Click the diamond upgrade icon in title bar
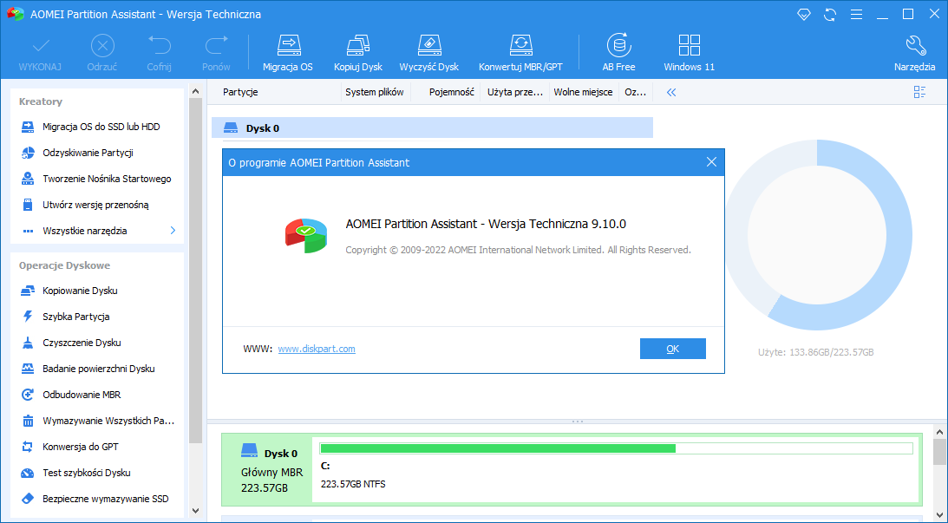 [803, 15]
